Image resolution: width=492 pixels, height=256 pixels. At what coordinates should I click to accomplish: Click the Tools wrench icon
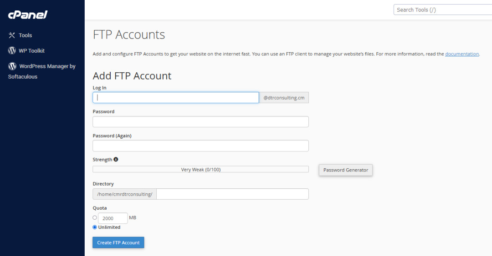[11, 35]
